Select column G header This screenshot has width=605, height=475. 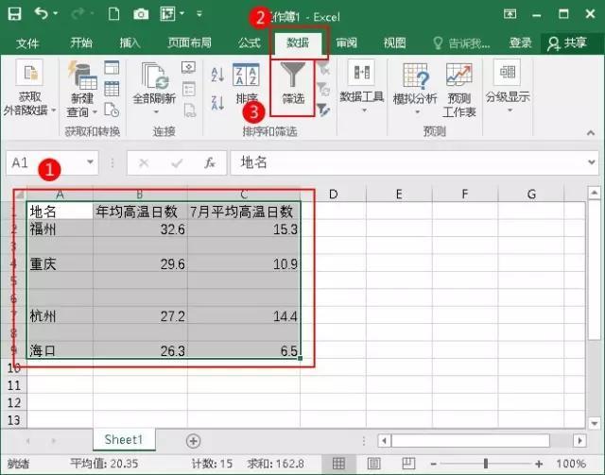531,194
